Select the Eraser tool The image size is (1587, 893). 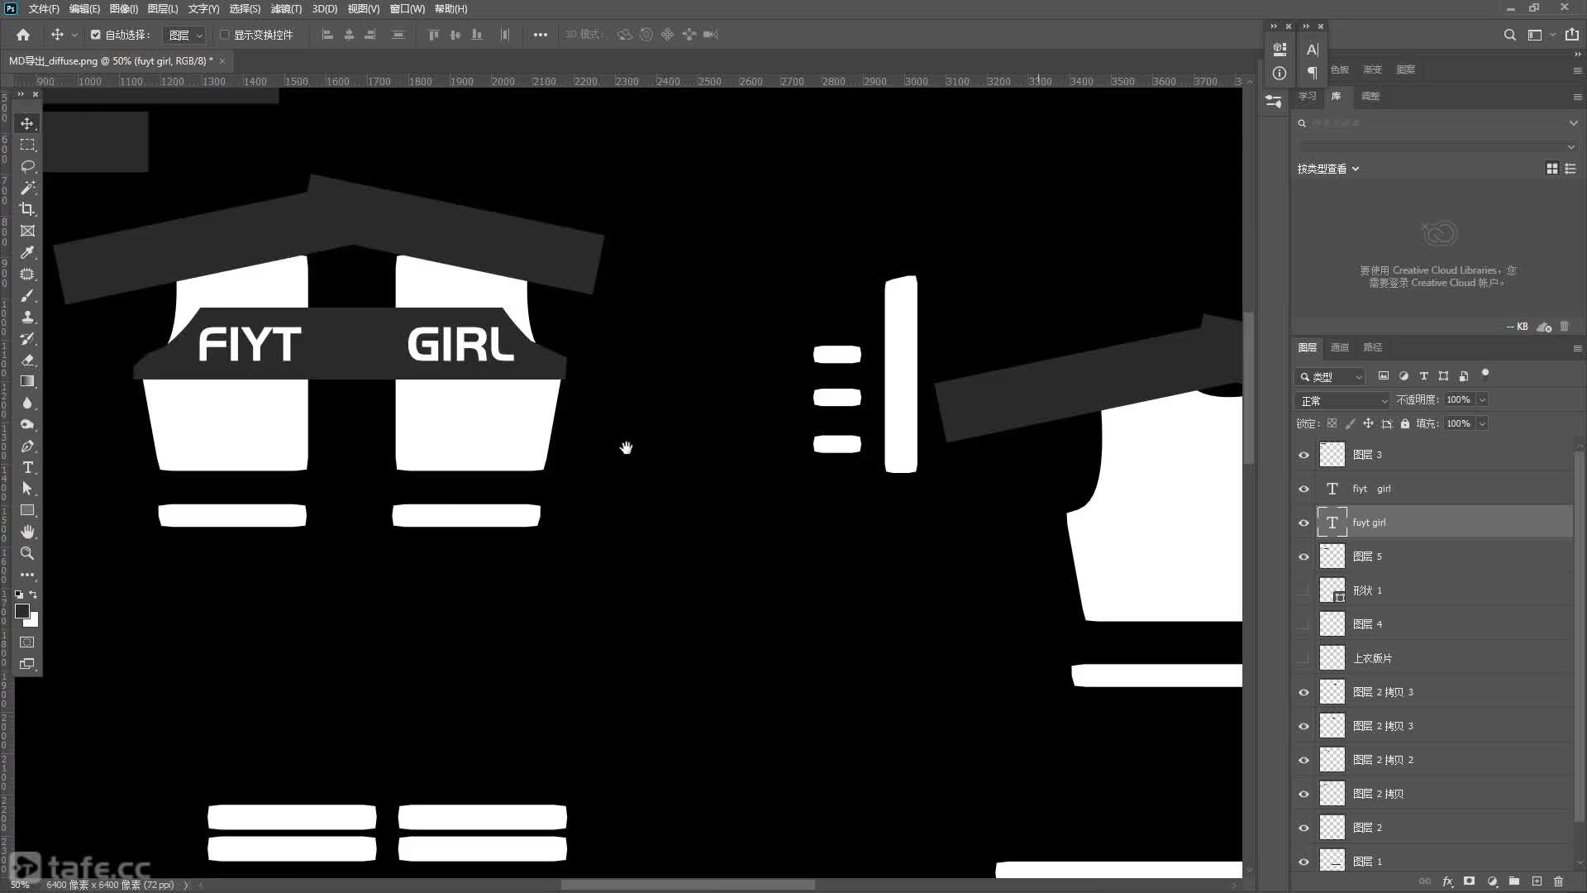coord(27,360)
